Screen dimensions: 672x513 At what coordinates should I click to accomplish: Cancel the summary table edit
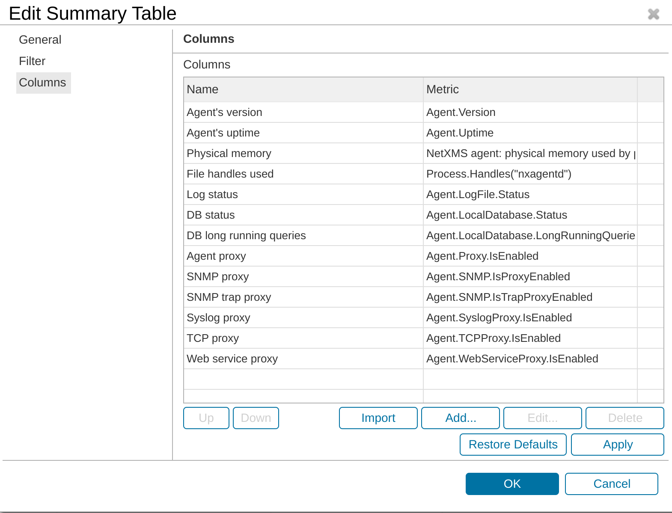click(x=611, y=484)
